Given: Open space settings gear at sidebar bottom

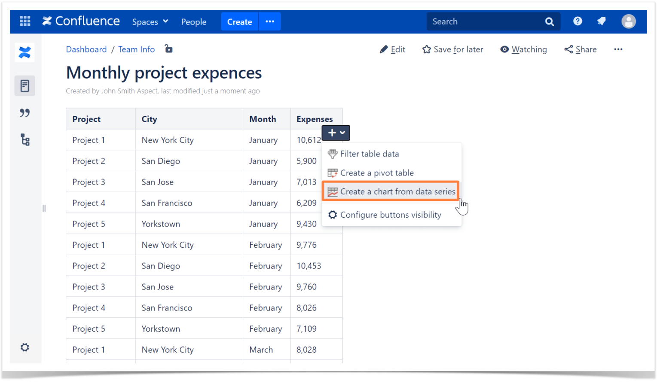Looking at the screenshot, I should click(x=24, y=347).
